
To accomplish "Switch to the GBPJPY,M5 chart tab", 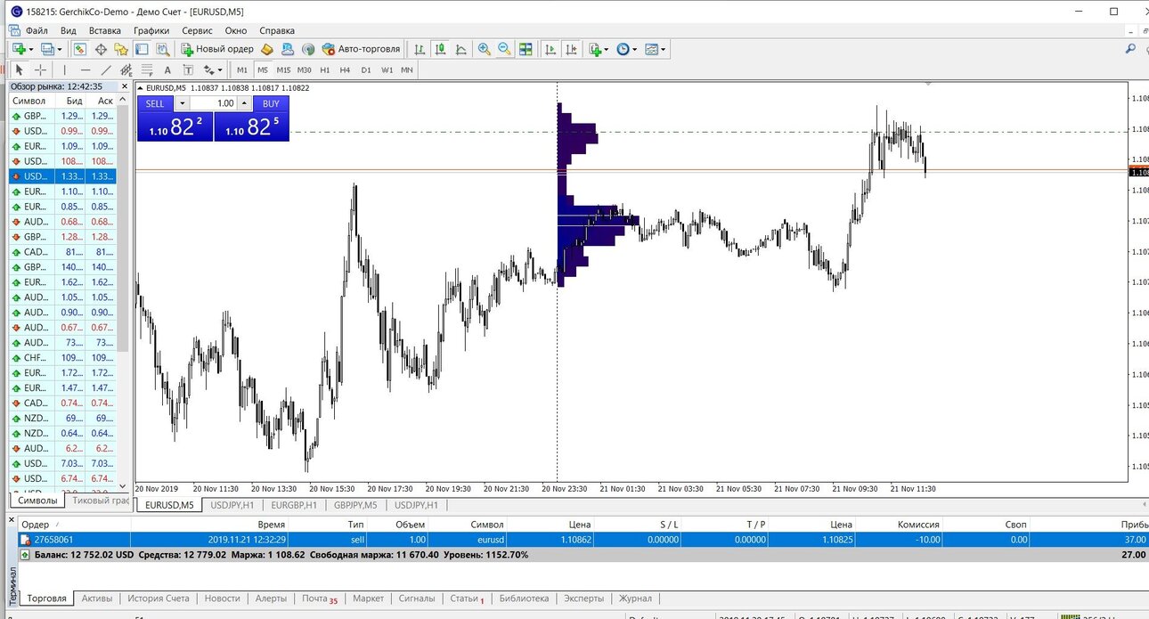I will point(355,505).
